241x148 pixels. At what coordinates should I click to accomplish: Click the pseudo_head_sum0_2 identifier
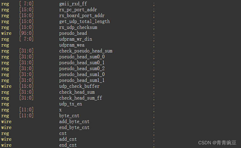point(82,69)
